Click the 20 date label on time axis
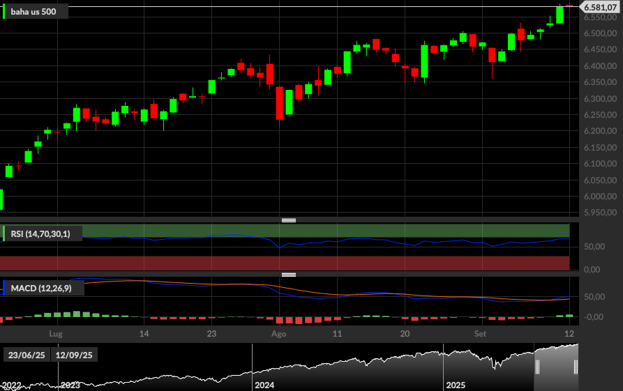Screen dimensions: 623x391 pos(405,334)
